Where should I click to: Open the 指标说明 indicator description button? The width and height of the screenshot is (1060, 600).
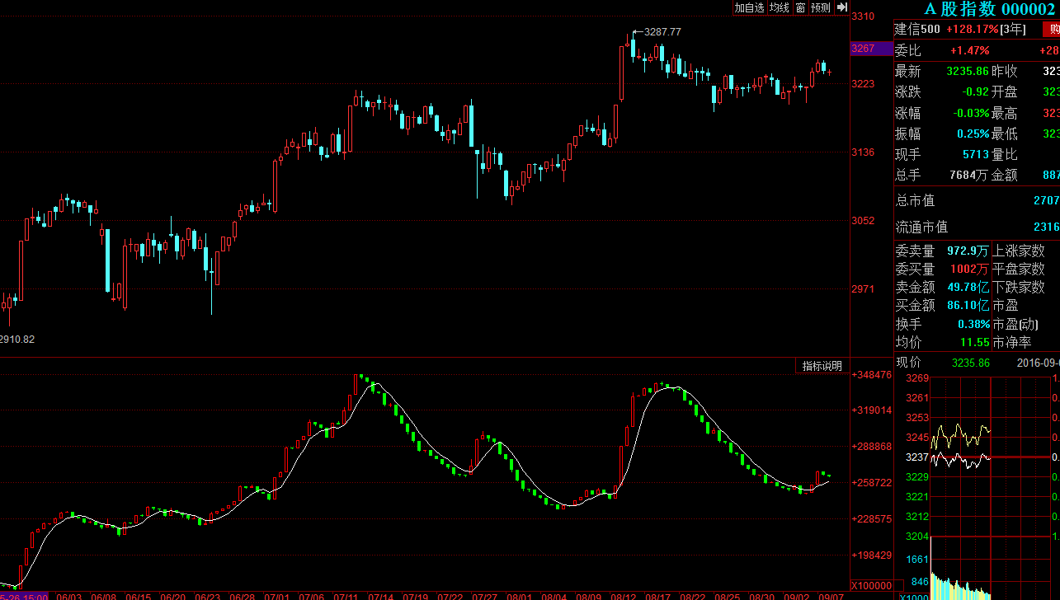coord(822,366)
